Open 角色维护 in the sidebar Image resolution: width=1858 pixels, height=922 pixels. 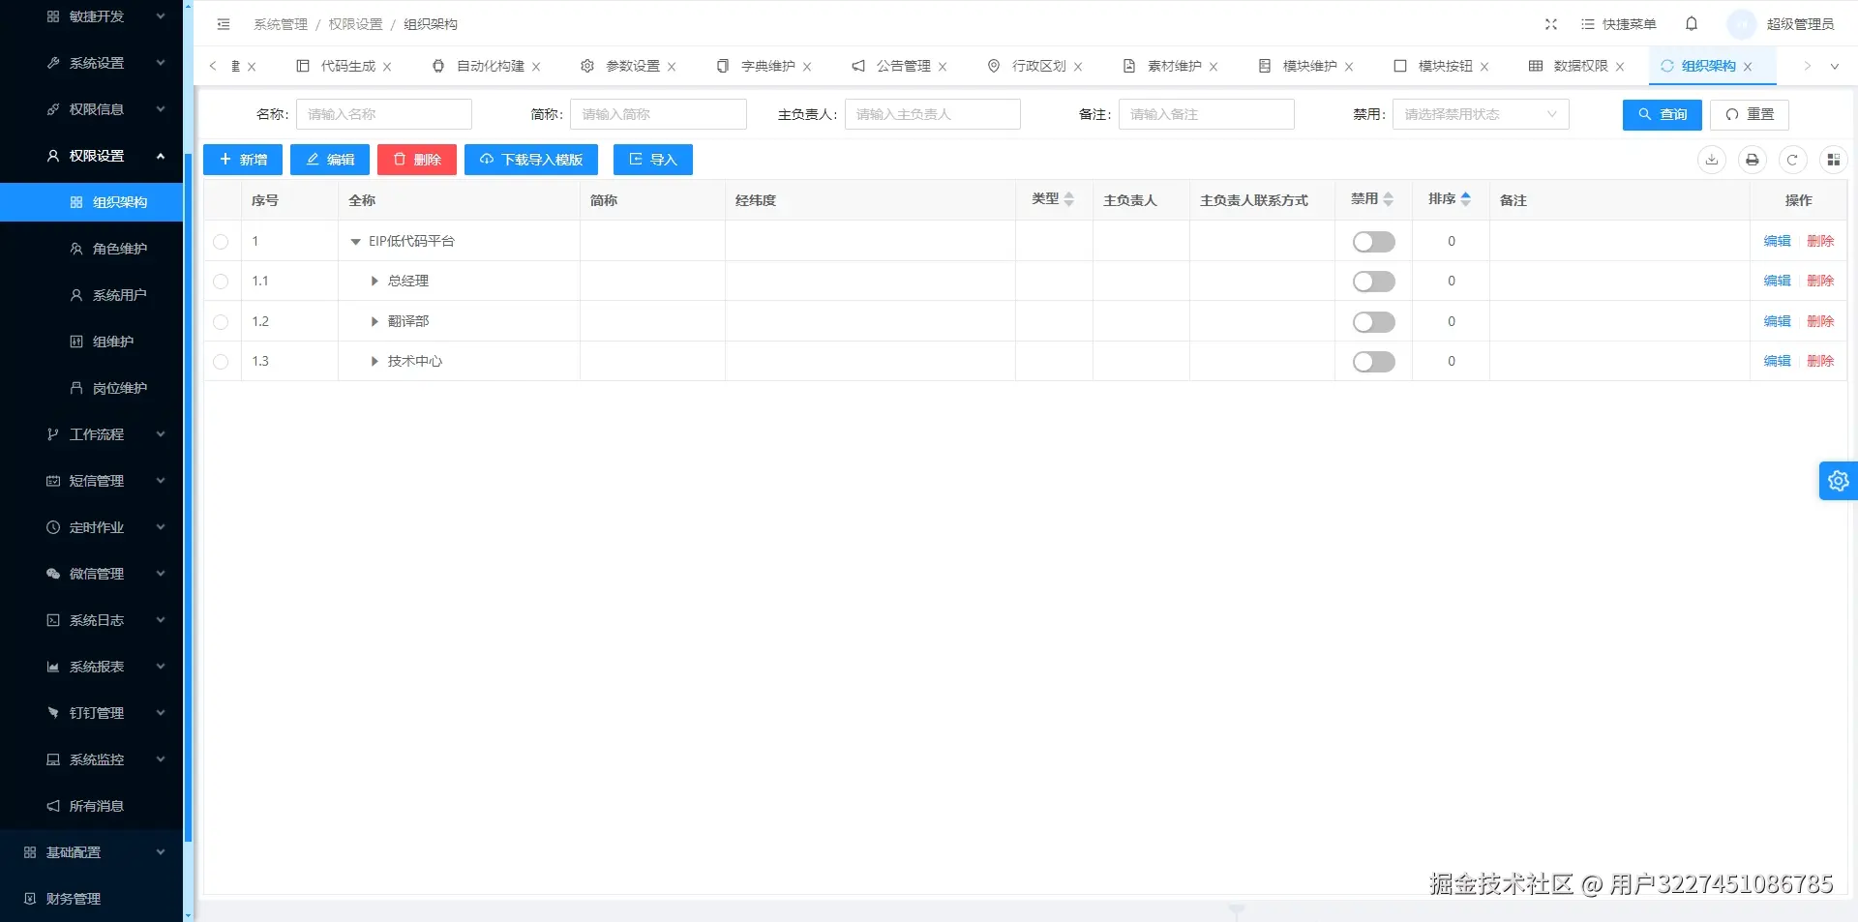[92, 249]
